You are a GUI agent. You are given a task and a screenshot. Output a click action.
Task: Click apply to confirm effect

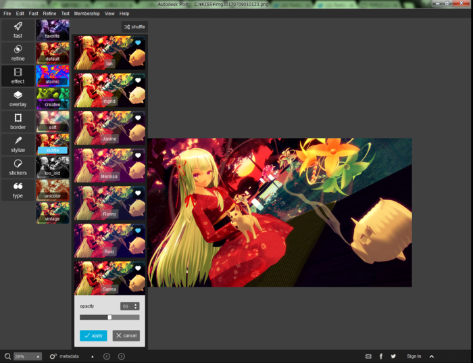[x=93, y=335]
